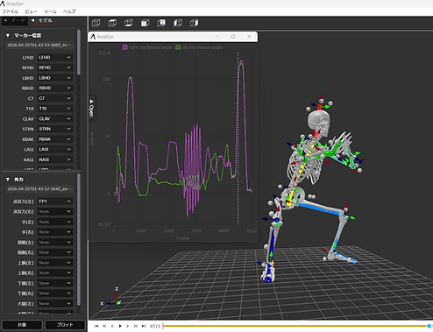This screenshot has height=332, width=433.
Task: Select the cube view icon with right face filled
Action: (x=194, y=23)
